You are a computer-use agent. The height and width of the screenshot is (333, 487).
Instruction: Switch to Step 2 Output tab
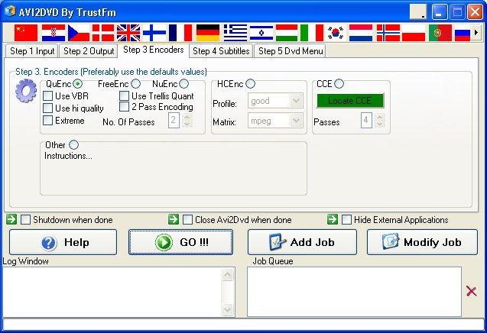point(89,51)
